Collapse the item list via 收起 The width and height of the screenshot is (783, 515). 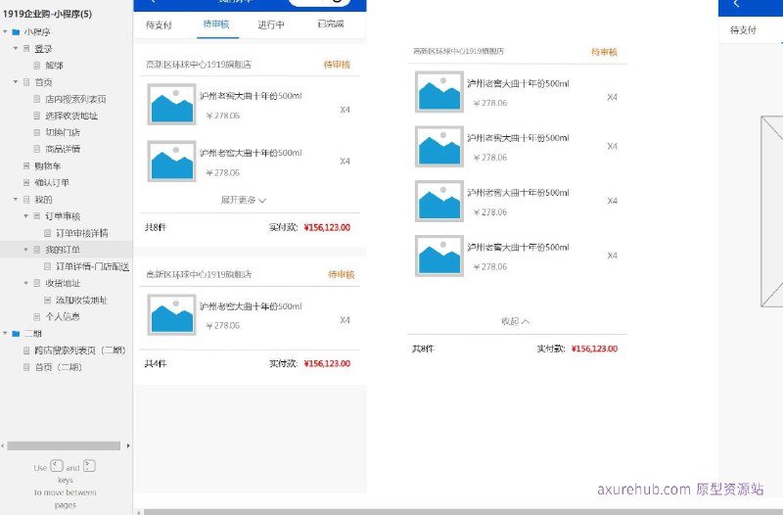516,321
